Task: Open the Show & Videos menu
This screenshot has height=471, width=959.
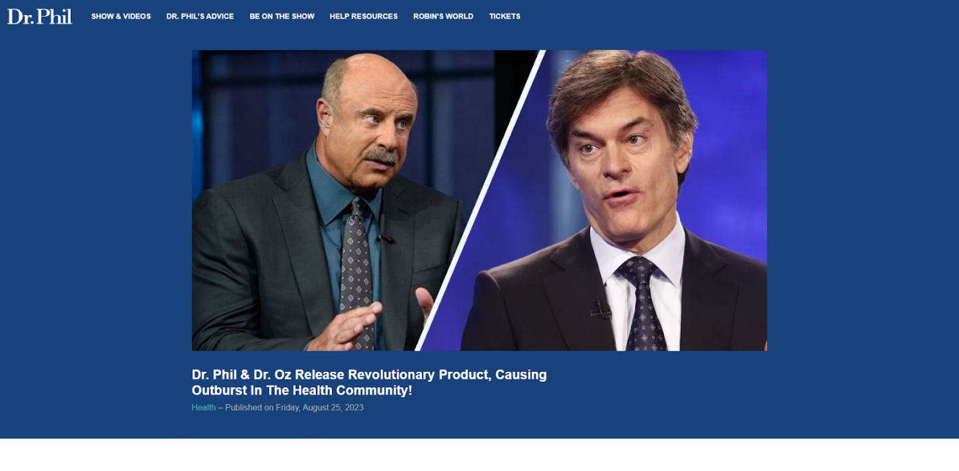Action: 121,16
